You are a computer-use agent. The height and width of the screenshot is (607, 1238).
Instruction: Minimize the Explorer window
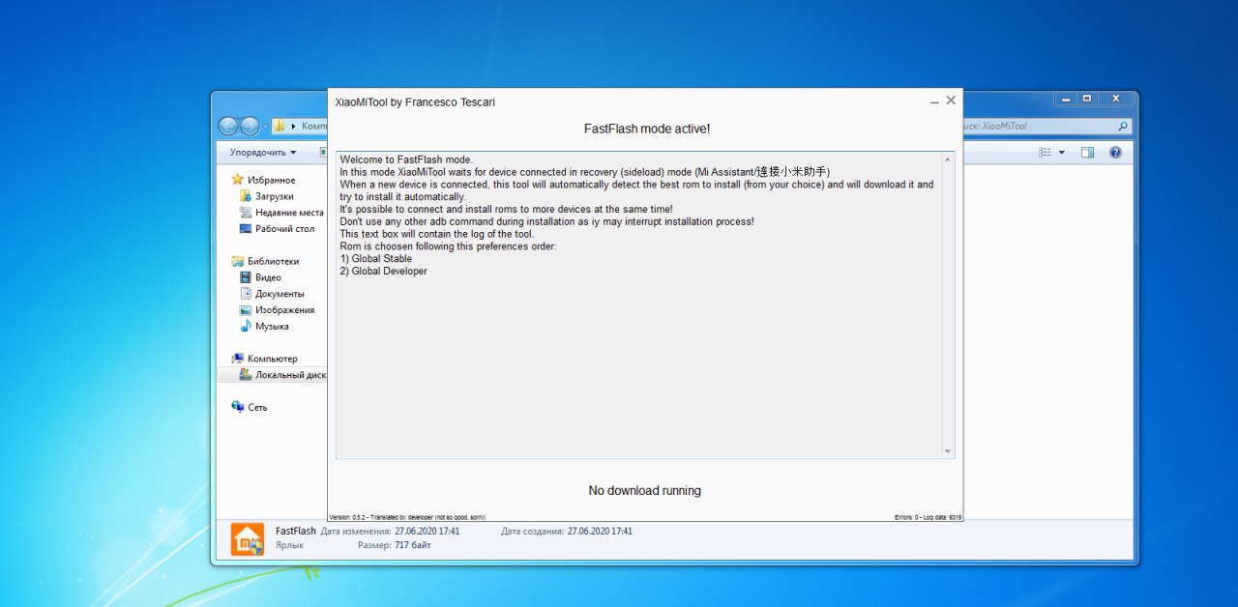tap(1066, 99)
